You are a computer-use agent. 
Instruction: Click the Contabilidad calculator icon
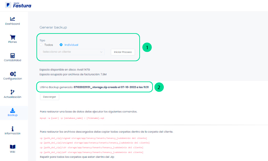pos(13,55)
